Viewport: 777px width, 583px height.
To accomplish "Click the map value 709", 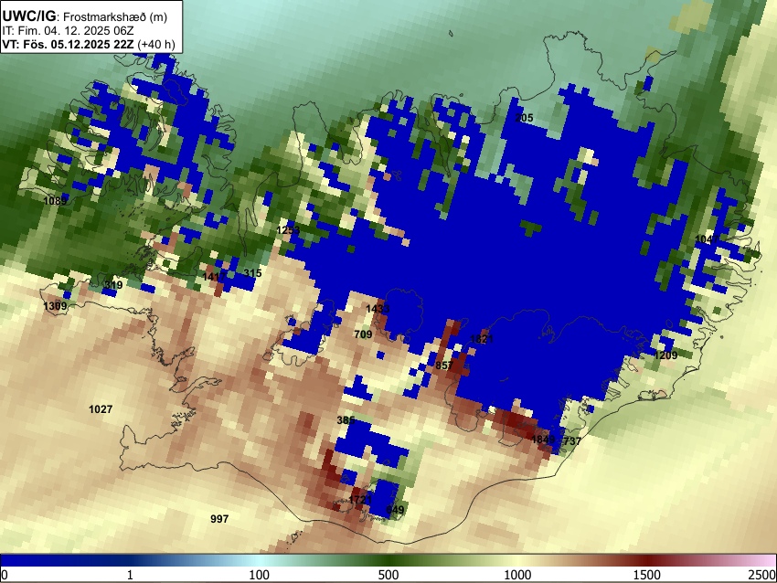I will pyautogui.click(x=363, y=334).
